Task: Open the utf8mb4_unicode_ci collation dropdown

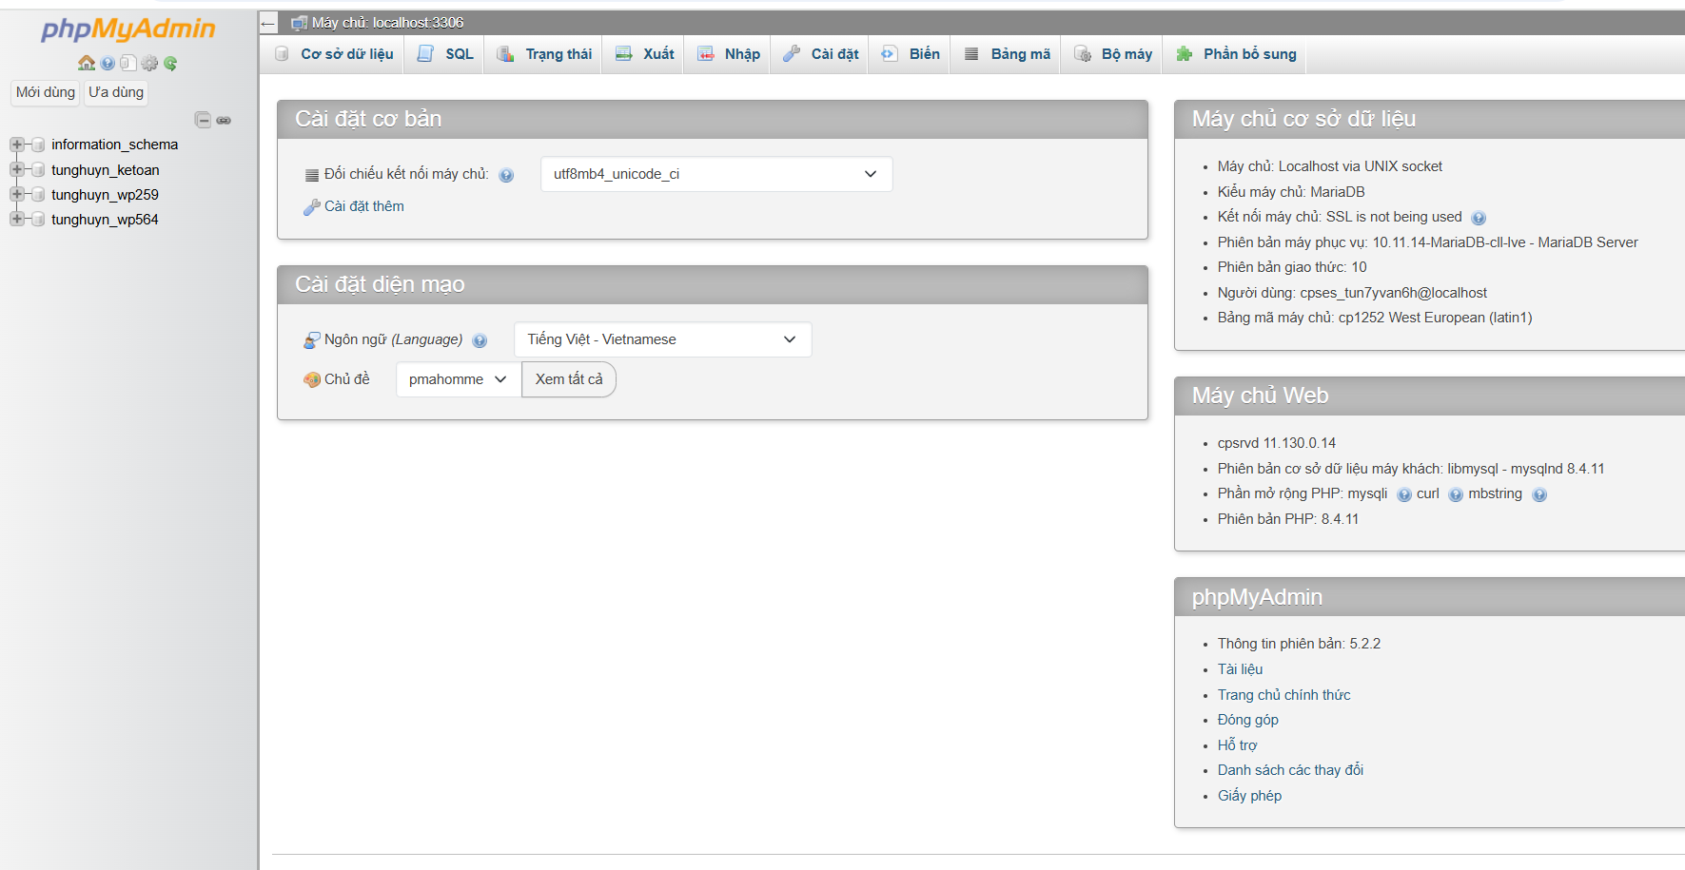Action: click(715, 174)
